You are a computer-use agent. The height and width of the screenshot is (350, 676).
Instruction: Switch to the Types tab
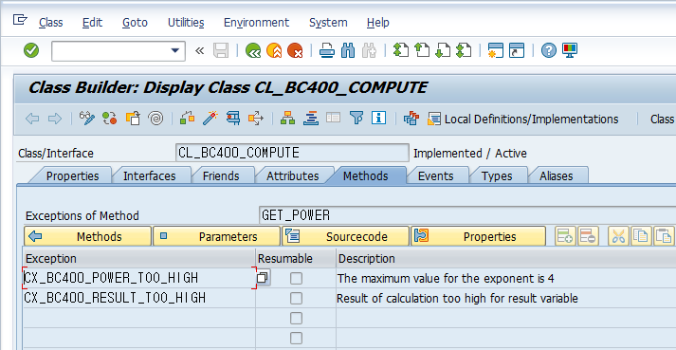point(497,176)
